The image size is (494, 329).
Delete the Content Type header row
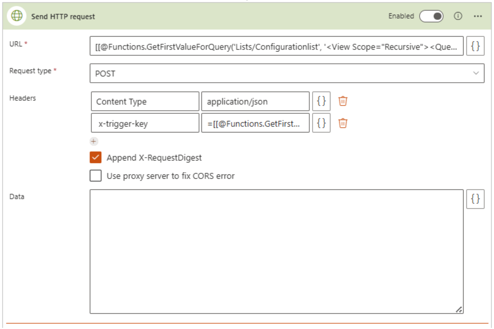[x=343, y=101]
